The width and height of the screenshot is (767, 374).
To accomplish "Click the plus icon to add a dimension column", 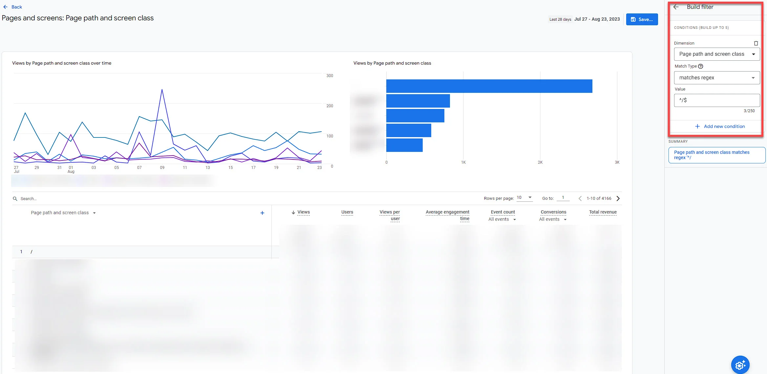I will (262, 213).
